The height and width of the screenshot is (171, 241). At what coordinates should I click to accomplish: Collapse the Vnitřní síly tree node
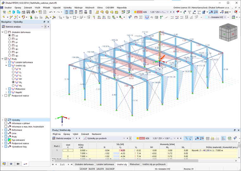(6, 65)
